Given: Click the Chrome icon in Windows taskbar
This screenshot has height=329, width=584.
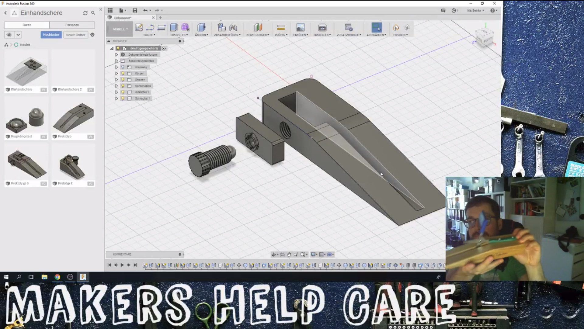Looking at the screenshot, I should pos(57,277).
